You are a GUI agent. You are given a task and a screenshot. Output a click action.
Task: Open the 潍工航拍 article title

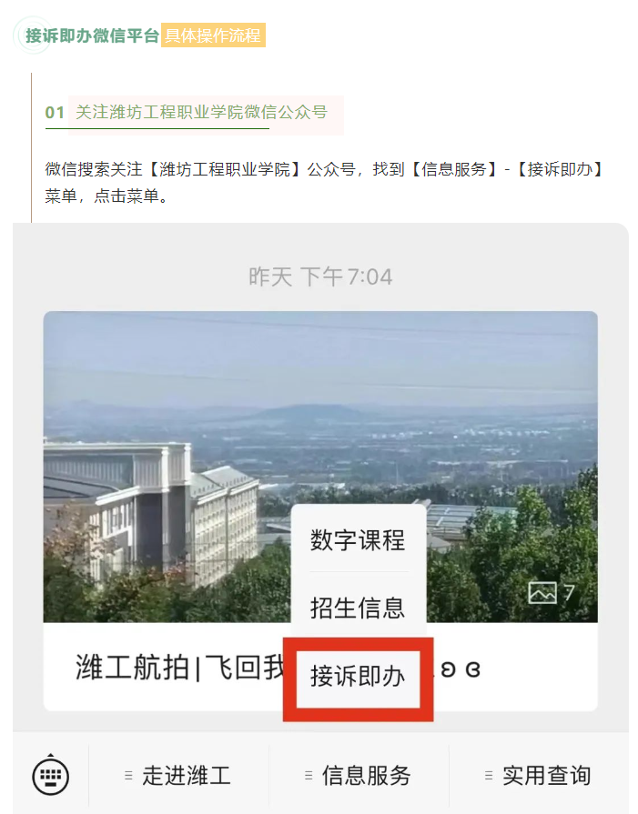180,668
